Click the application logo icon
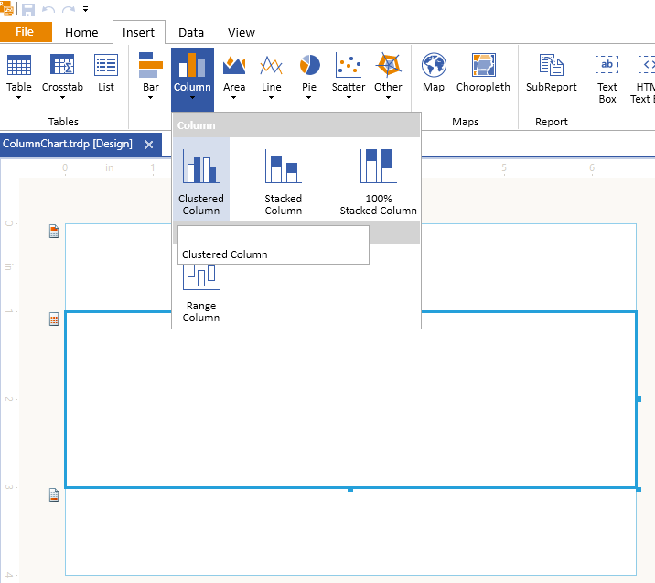 [x=6, y=7]
